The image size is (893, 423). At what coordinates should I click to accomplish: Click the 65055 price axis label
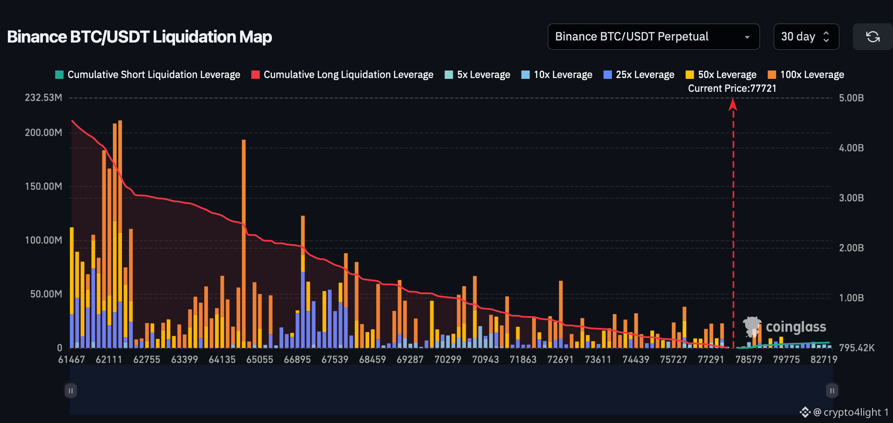[x=260, y=360]
